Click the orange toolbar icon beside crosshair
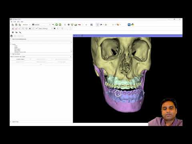 click(118, 25)
